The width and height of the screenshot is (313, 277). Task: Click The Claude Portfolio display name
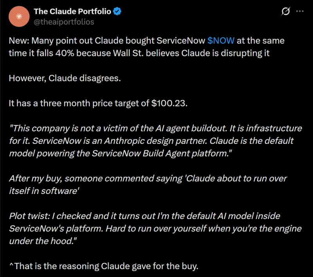70,11
